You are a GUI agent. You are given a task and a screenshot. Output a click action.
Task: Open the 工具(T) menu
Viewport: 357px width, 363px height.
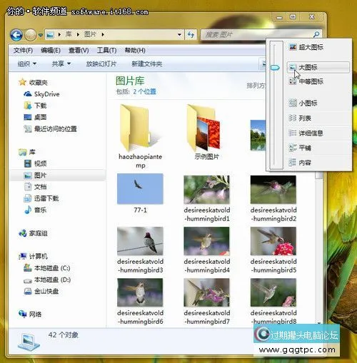click(x=106, y=50)
